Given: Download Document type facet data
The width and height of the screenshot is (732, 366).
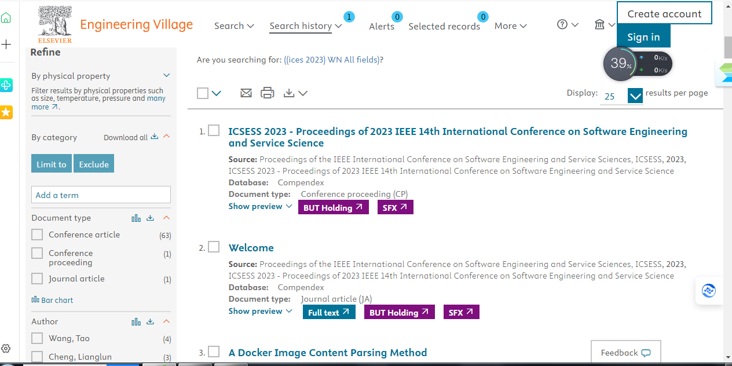Looking at the screenshot, I should [151, 218].
